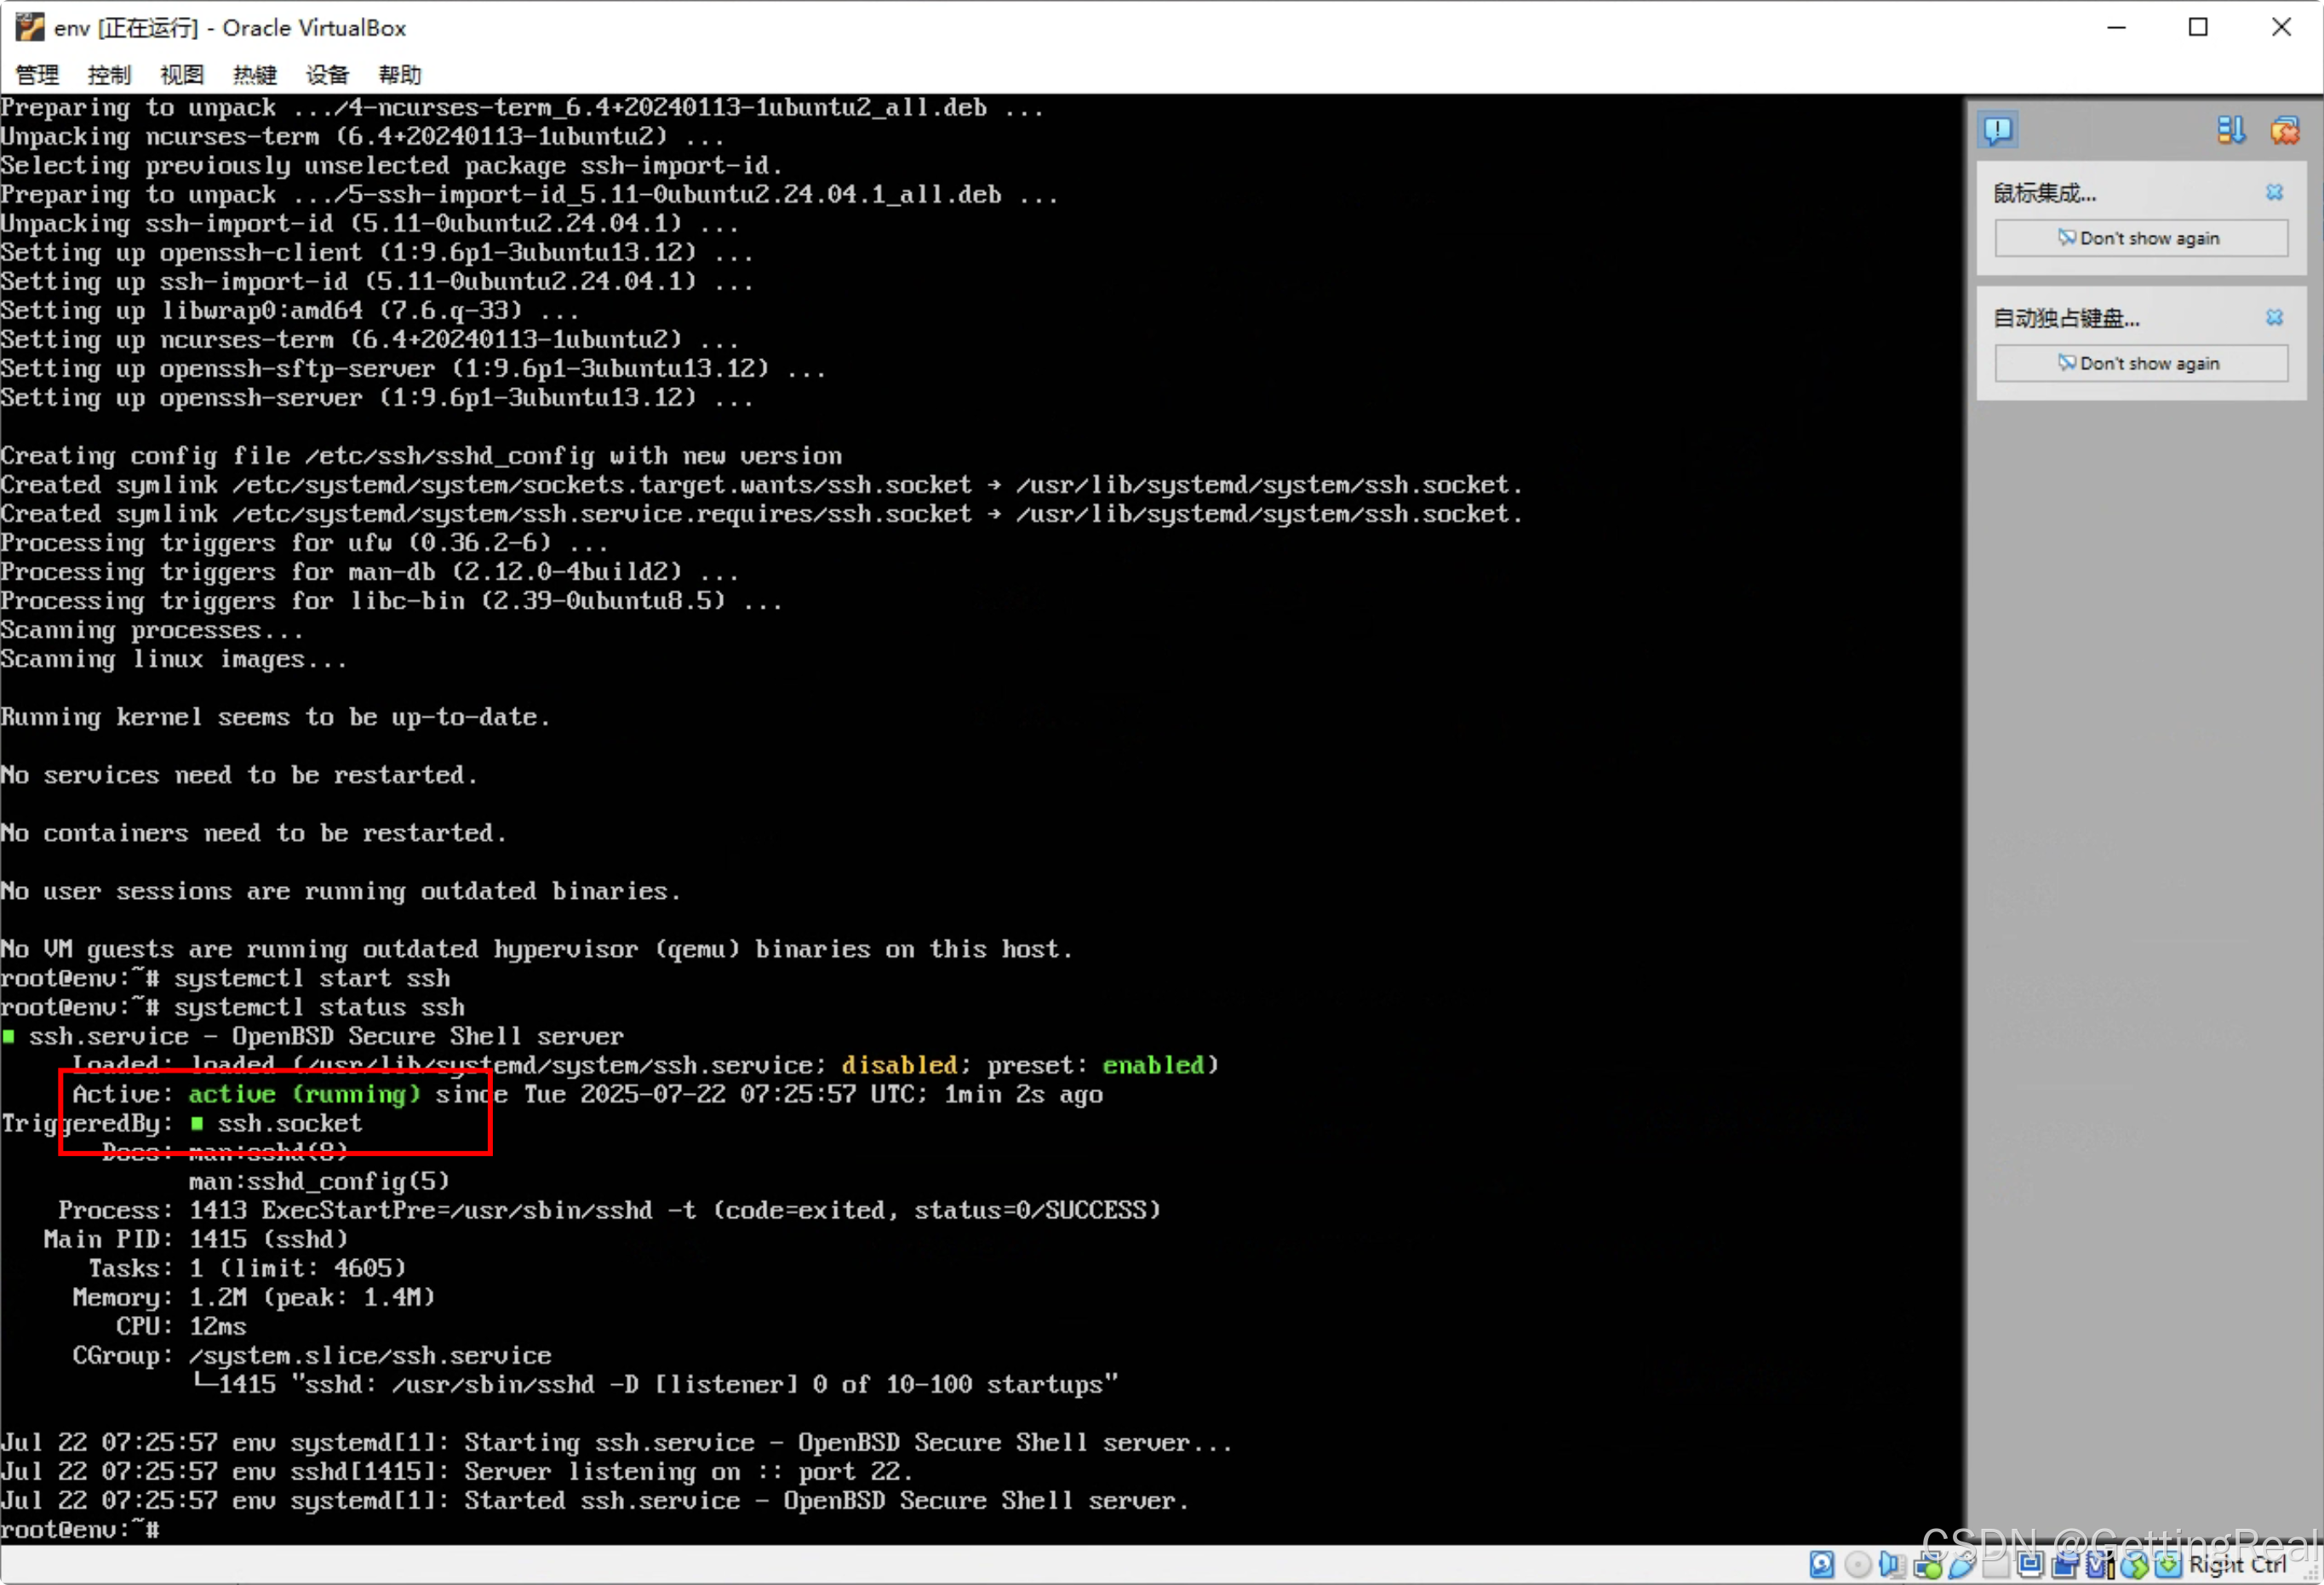The width and height of the screenshot is (2324, 1585).
Task: Click the notification sort order icon
Action: (2231, 130)
